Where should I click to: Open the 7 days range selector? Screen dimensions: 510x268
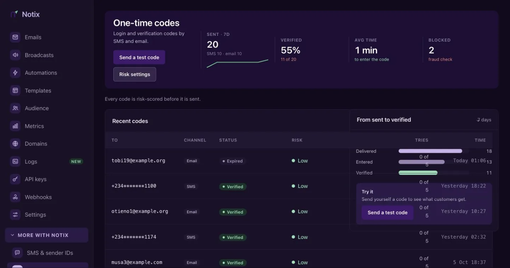484,120
